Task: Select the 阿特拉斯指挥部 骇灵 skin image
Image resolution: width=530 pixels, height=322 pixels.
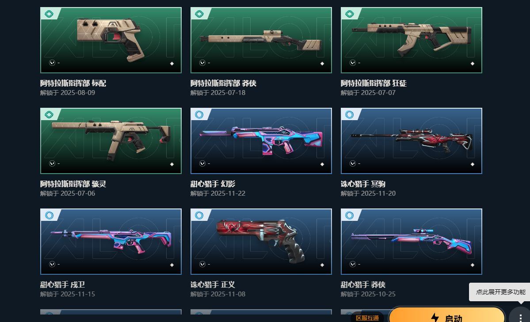Action: [x=111, y=141]
